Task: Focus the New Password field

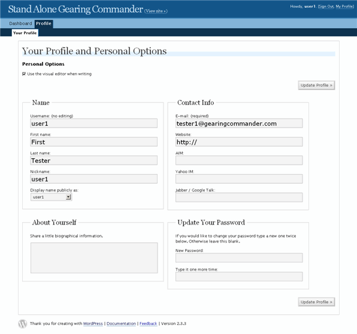Action: coord(239,258)
